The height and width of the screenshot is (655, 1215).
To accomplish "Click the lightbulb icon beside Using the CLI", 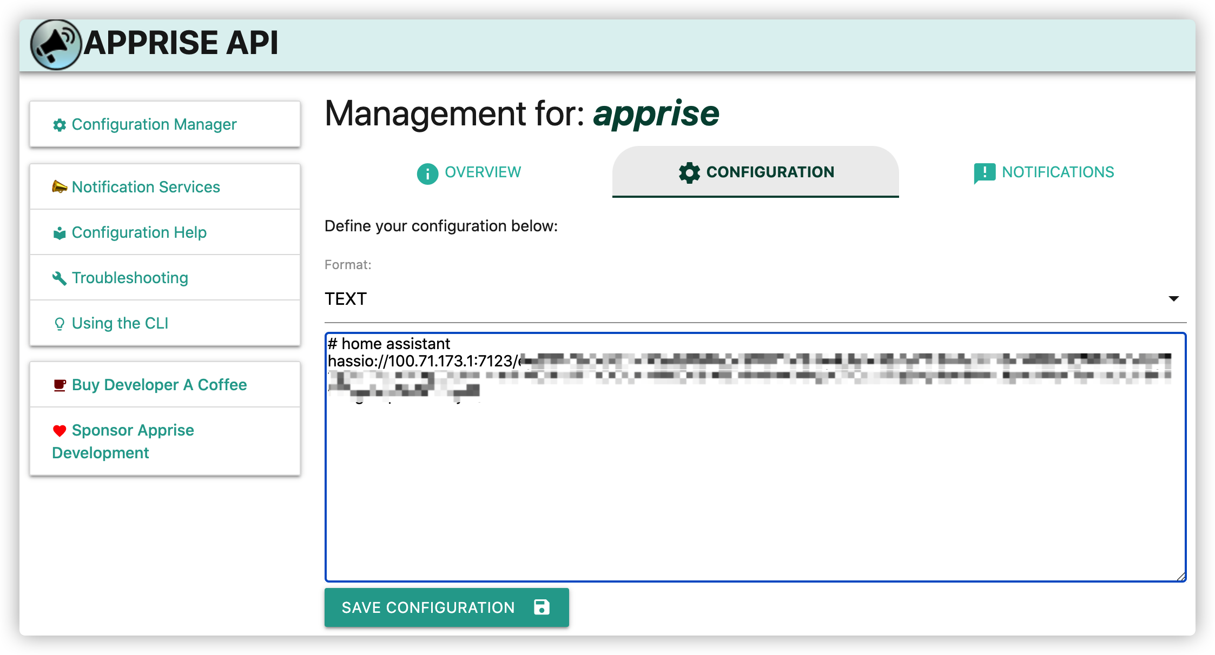I will click(x=60, y=324).
